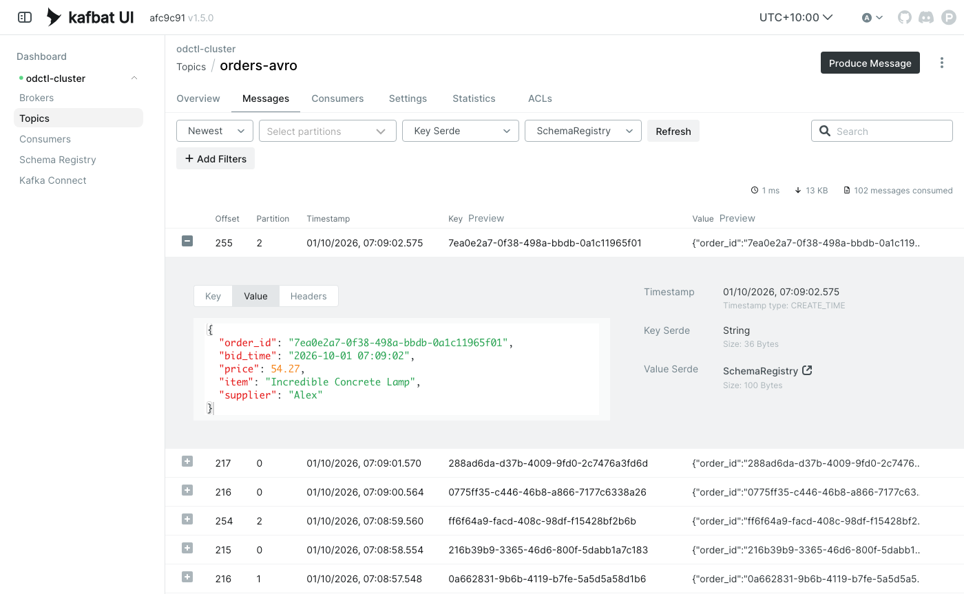Click key 288ad6da-d37b-4009-9fd0-2c7476a3fd6d
Viewport: 964px width, 594px height.
tap(547, 463)
